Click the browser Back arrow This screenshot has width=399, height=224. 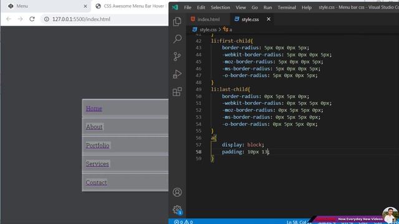[8, 19]
